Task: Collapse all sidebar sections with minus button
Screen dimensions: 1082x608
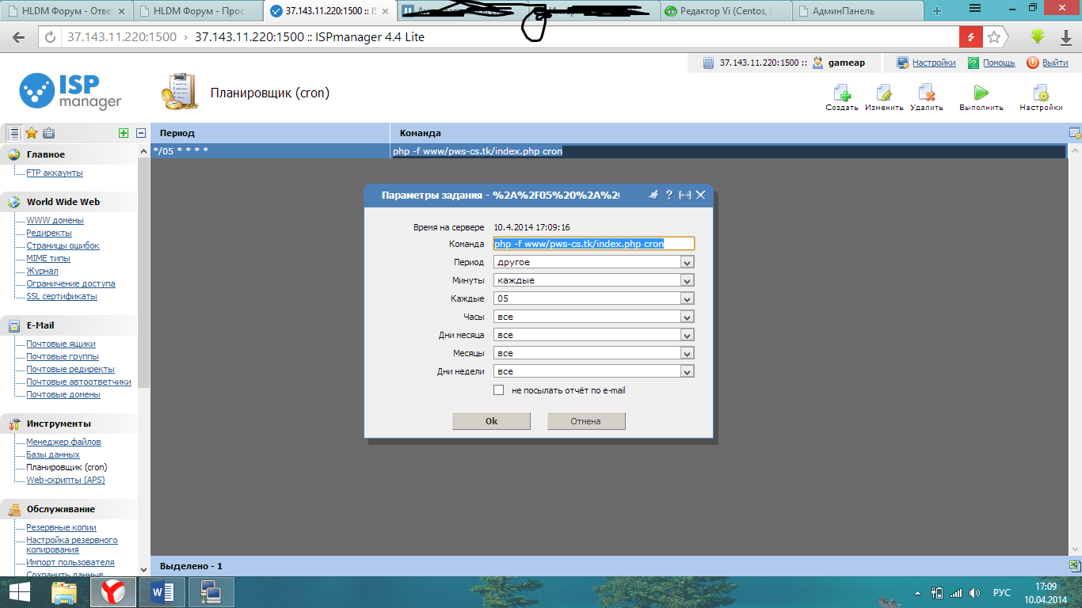Action: coord(141,133)
